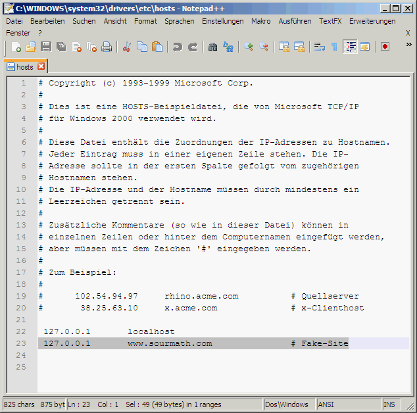Undo the last edit with the toolbar arrow

(x=178, y=47)
